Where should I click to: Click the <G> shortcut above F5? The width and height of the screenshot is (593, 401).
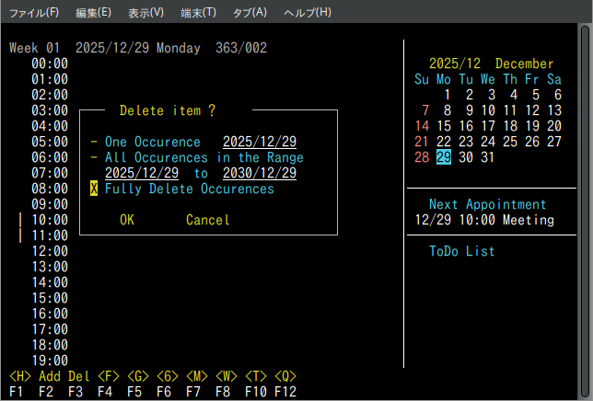[x=138, y=376]
